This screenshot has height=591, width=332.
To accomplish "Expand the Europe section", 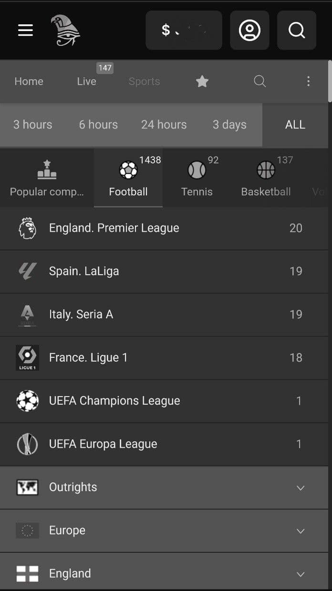I will 166,530.
